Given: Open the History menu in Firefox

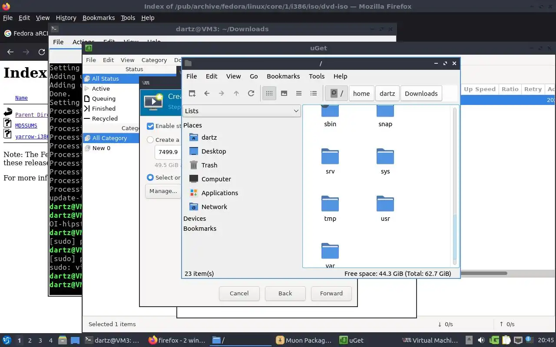Looking at the screenshot, I should [66, 18].
